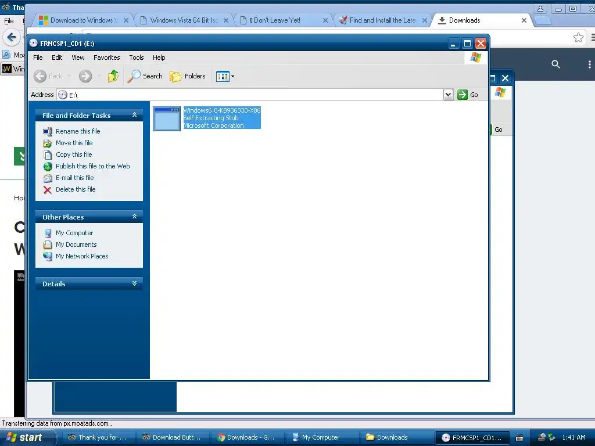The height and width of the screenshot is (446, 595).
Task: Click the network tray icon in the taskbar
Action: (542, 437)
